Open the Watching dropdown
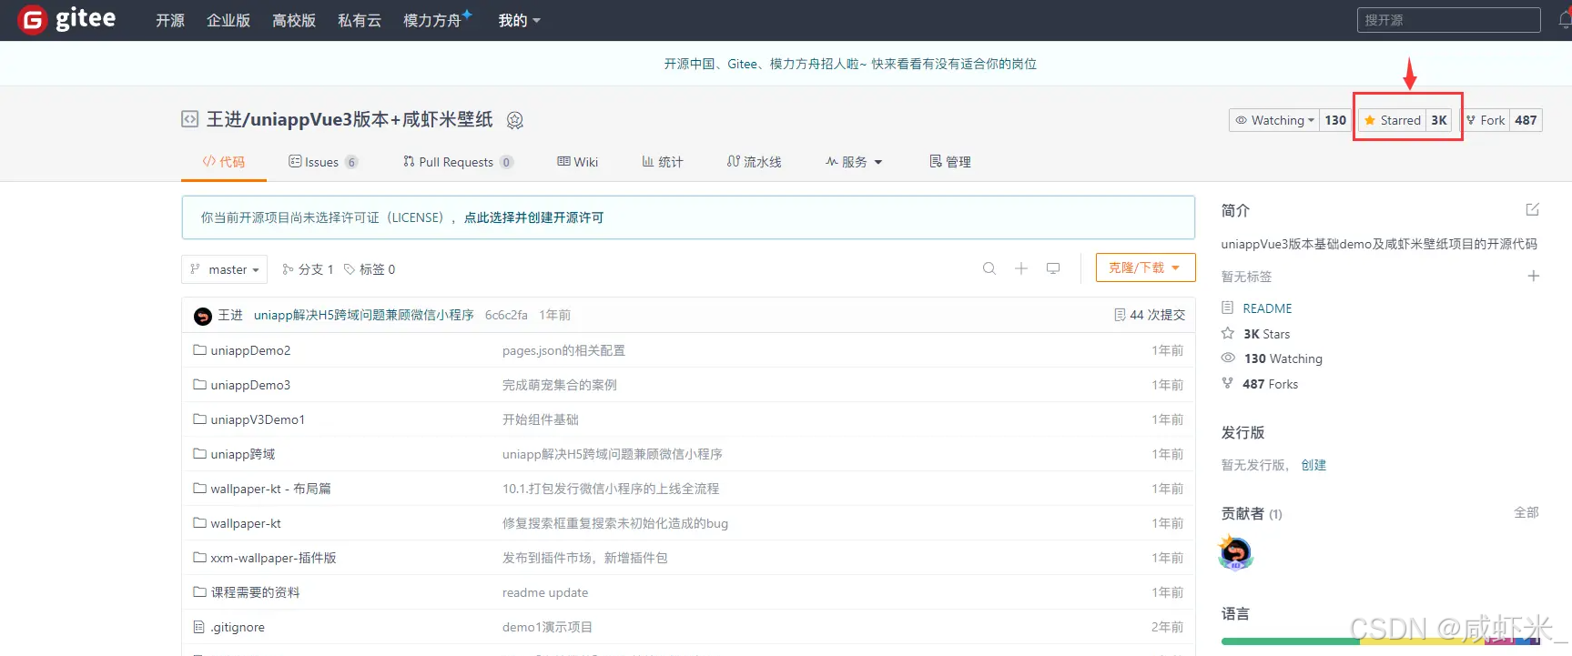Image resolution: width=1572 pixels, height=656 pixels. click(x=1274, y=120)
